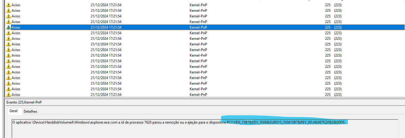
Task: Switch to the Detalhes tab
Action: [x=30, y=111]
